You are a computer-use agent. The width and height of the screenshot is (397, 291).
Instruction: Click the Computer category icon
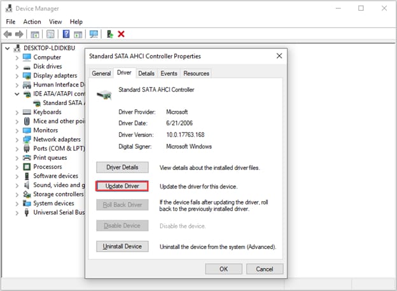(x=27, y=57)
